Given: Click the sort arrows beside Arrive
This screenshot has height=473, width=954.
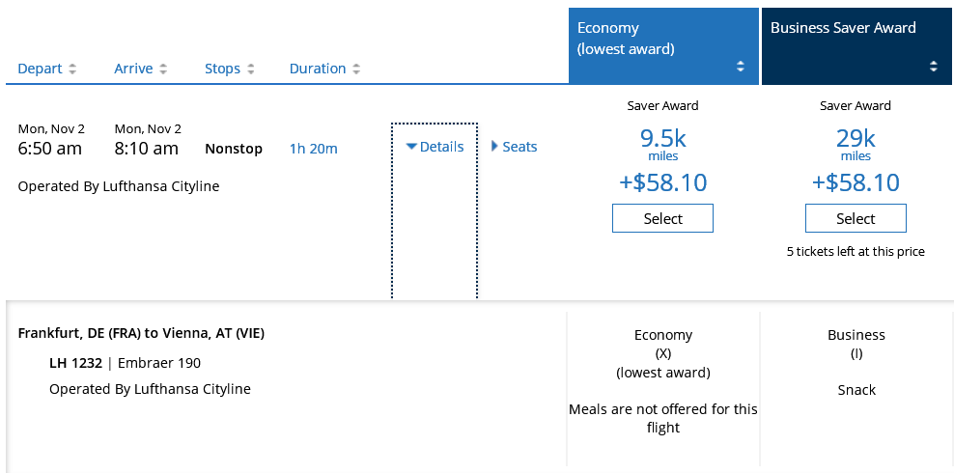Looking at the screenshot, I should [163, 69].
